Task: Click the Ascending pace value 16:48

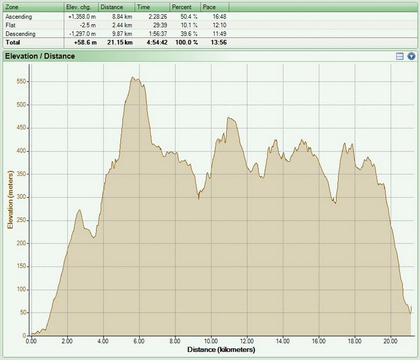Action: (219, 17)
